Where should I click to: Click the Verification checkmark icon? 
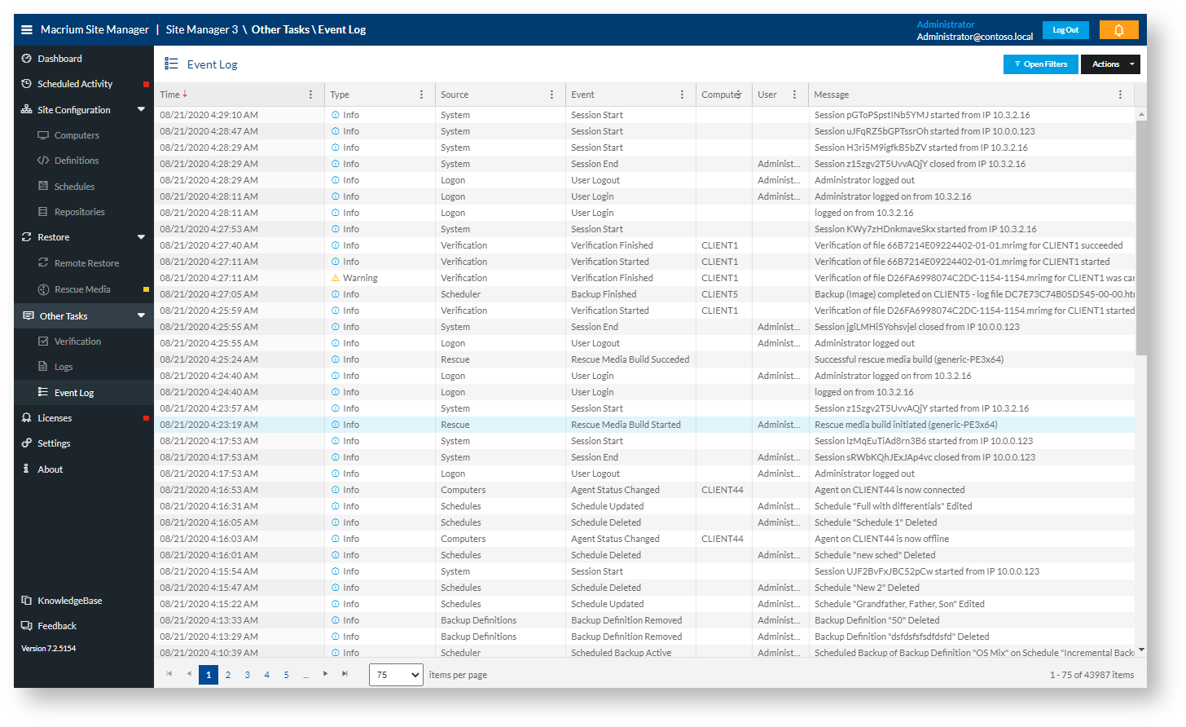[43, 341]
